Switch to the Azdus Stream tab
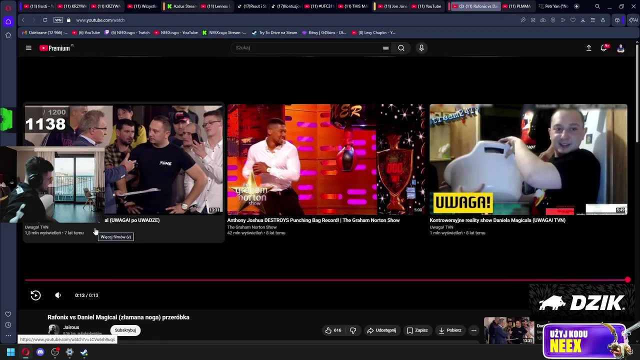Screen dimensions: 640x360 (181, 6)
